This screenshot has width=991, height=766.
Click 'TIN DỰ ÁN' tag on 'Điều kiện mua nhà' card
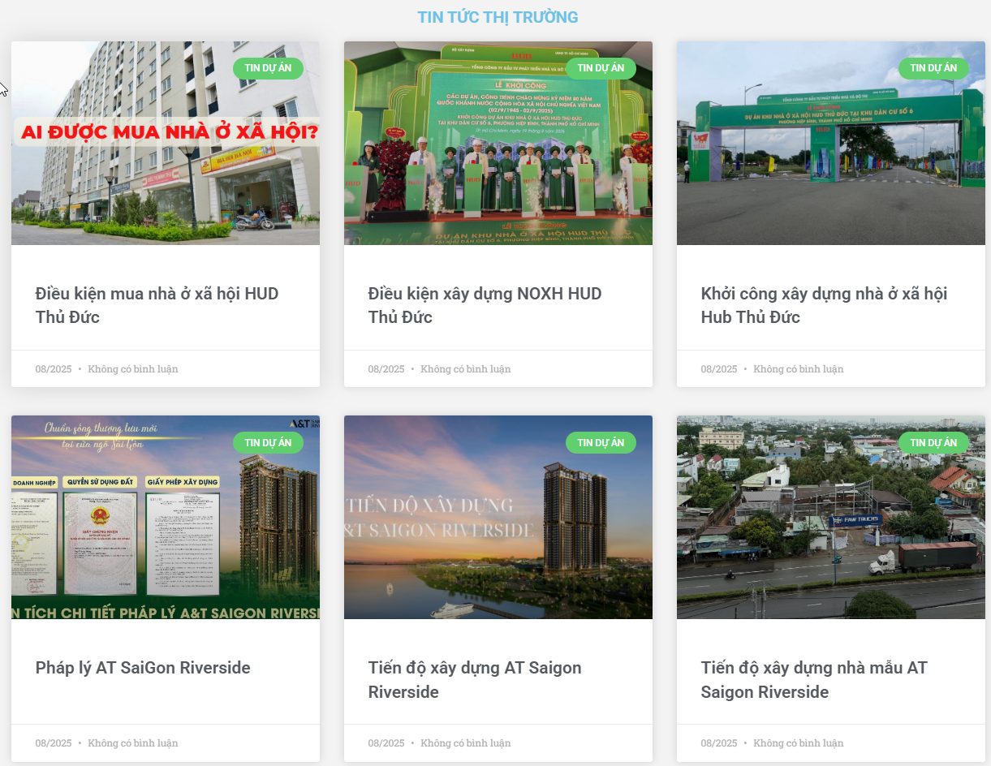click(268, 68)
